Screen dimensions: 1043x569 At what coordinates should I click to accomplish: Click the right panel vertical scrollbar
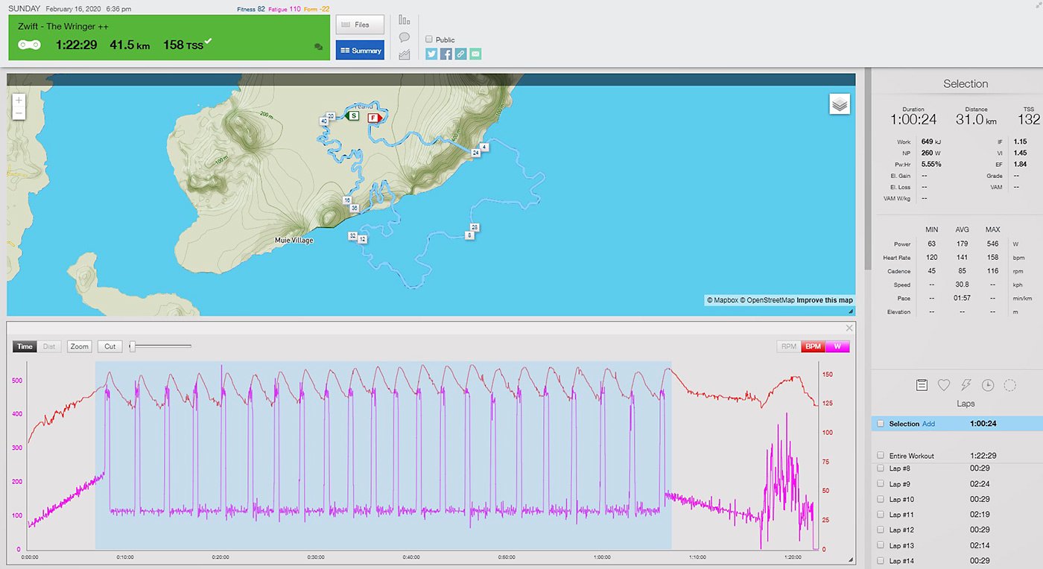pos(867,170)
